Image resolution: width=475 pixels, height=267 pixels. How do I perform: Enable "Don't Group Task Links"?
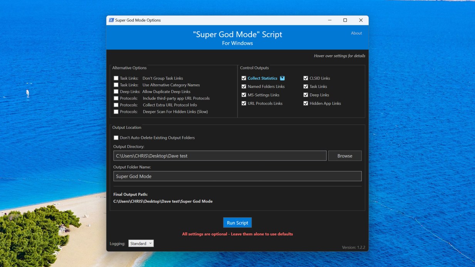[x=116, y=78]
